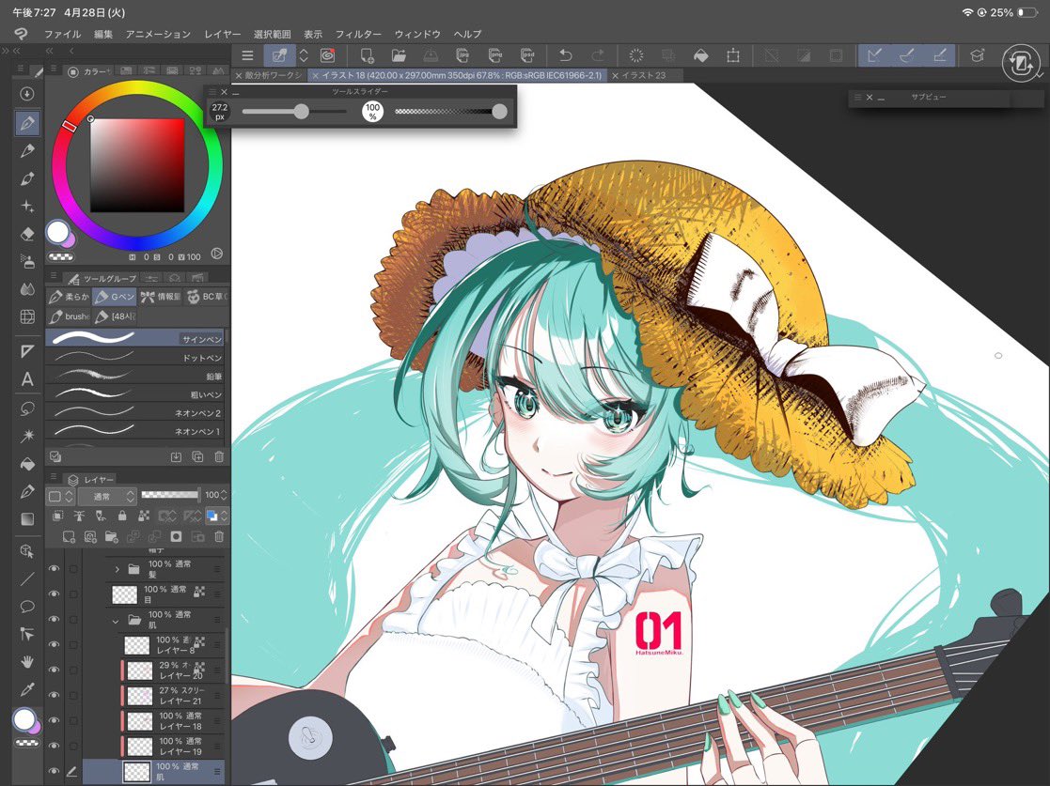Click the hamburger menu in command bar
The width and height of the screenshot is (1050, 786).
pos(247,55)
